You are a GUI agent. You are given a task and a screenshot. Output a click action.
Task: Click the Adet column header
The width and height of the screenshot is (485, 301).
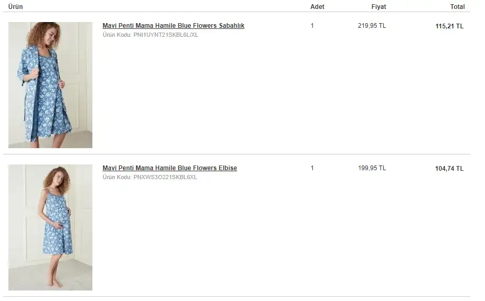[x=317, y=7]
